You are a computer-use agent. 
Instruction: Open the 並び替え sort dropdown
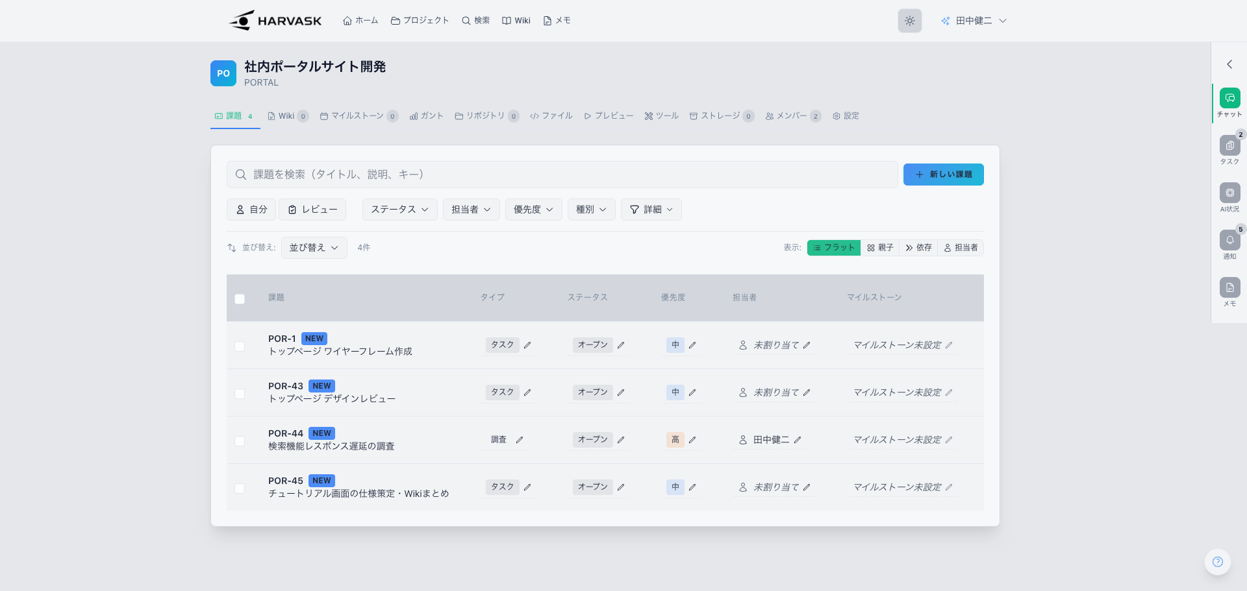pyautogui.click(x=314, y=248)
